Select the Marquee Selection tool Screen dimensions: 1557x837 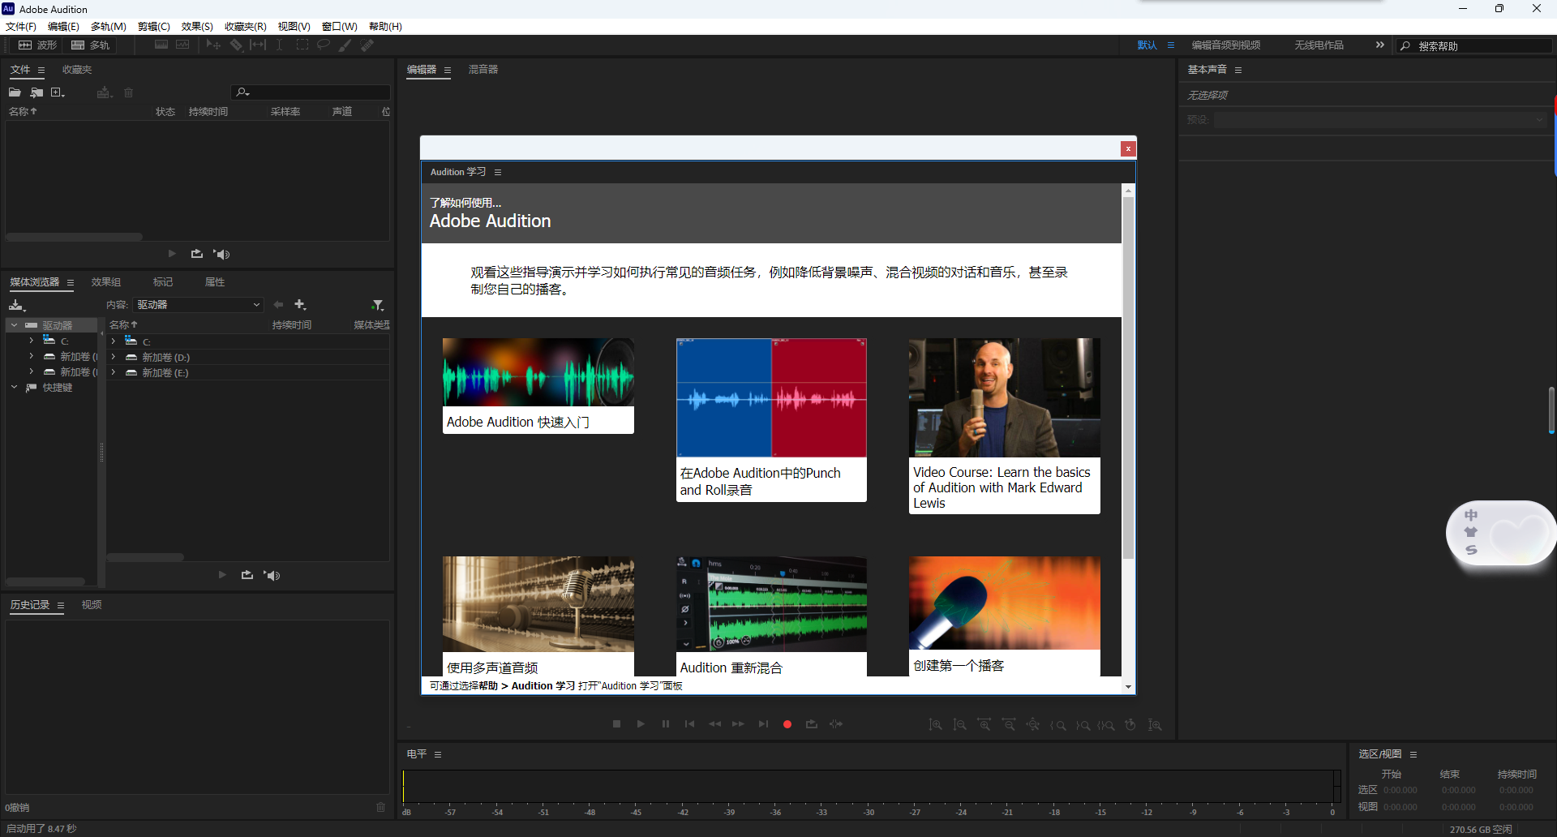click(302, 45)
